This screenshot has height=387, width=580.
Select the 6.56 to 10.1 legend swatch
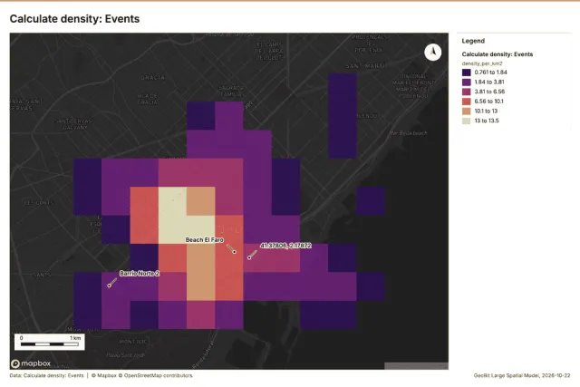[466, 102]
